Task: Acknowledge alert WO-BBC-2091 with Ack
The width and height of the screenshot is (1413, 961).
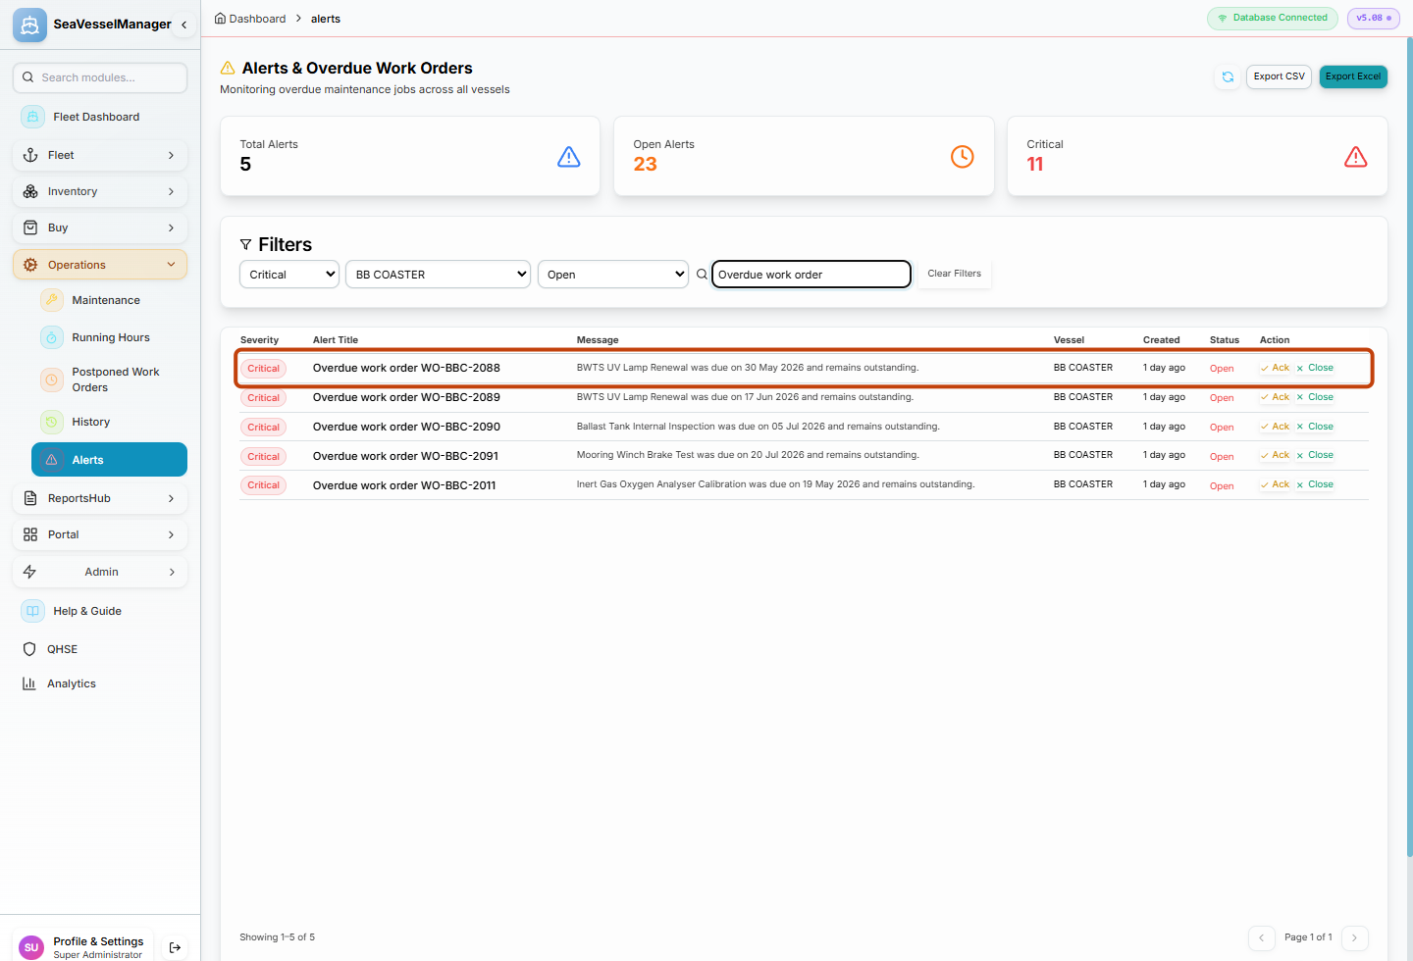Action: 1276,455
